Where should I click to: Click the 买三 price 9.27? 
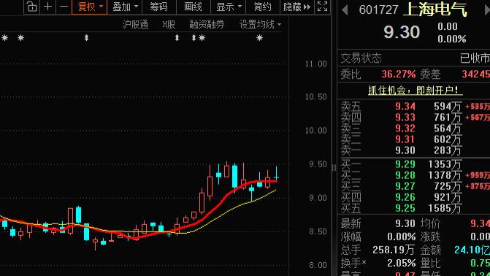pyautogui.click(x=405, y=186)
